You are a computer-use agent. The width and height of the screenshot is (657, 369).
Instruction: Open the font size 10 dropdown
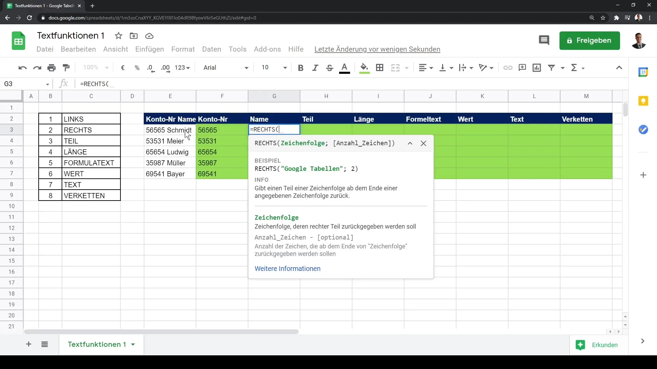(274, 68)
